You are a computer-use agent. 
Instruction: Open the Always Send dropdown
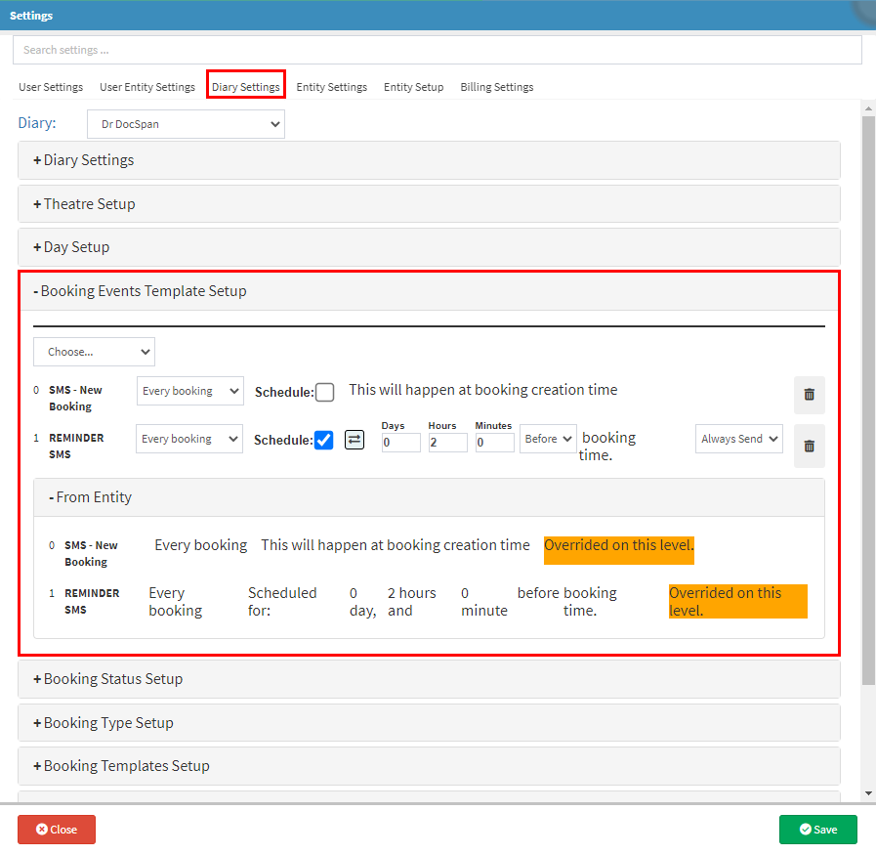click(739, 439)
